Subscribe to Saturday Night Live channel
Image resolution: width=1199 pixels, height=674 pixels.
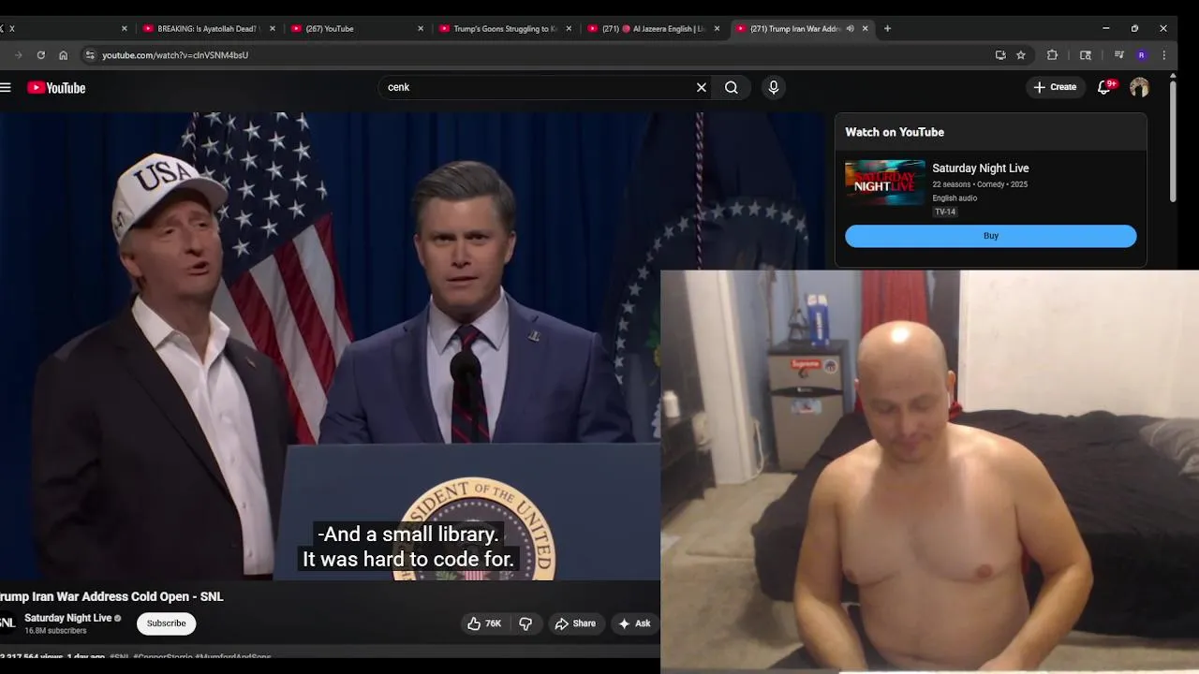(166, 623)
